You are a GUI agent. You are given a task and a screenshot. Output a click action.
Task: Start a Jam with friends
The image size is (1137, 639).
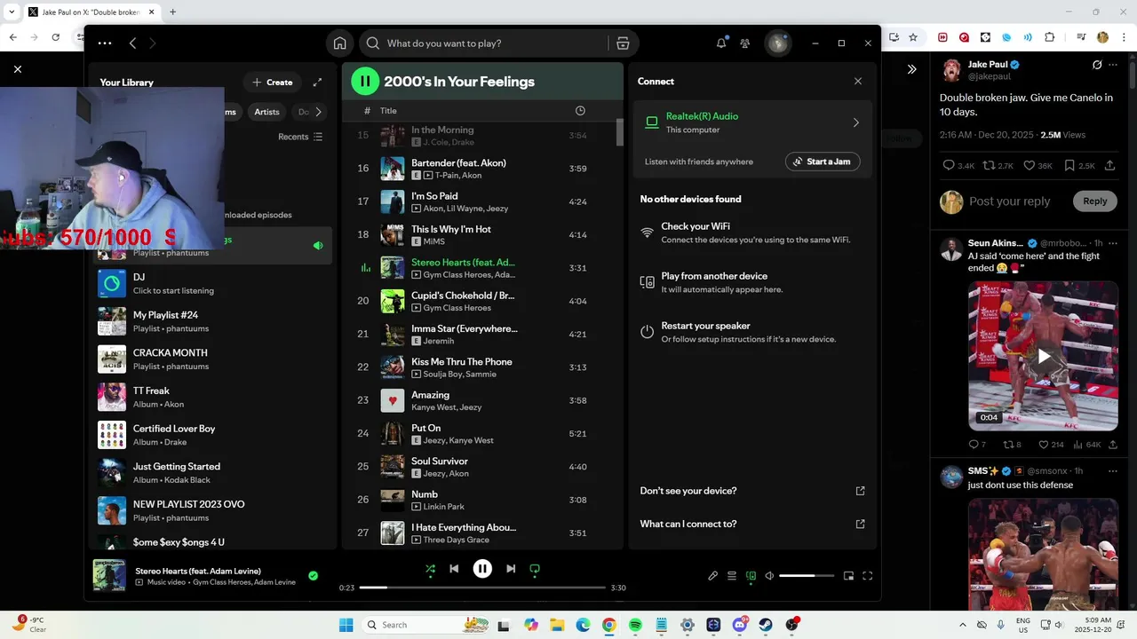(x=822, y=162)
